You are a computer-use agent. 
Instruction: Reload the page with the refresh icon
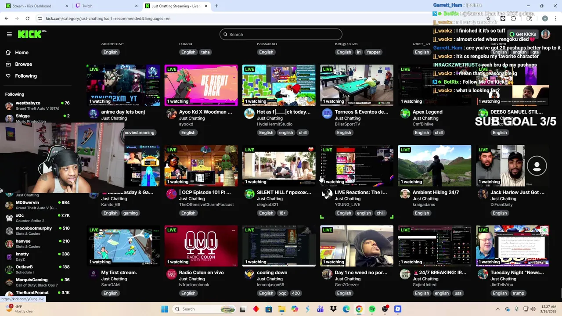pos(27,18)
